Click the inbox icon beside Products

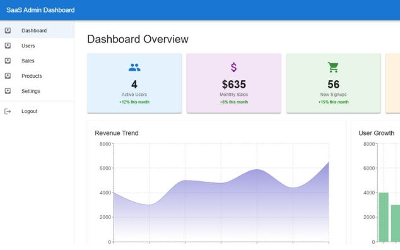pos(8,76)
